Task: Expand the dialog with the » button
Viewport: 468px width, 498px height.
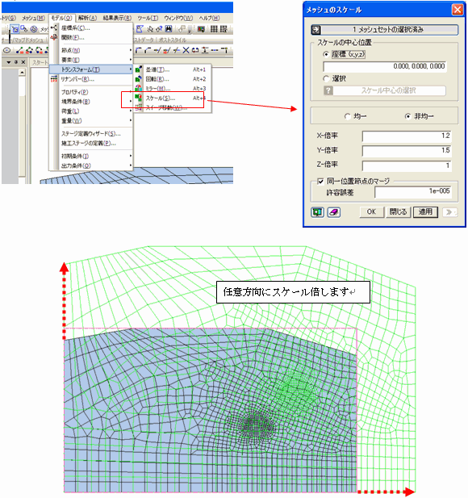Action: (x=450, y=211)
